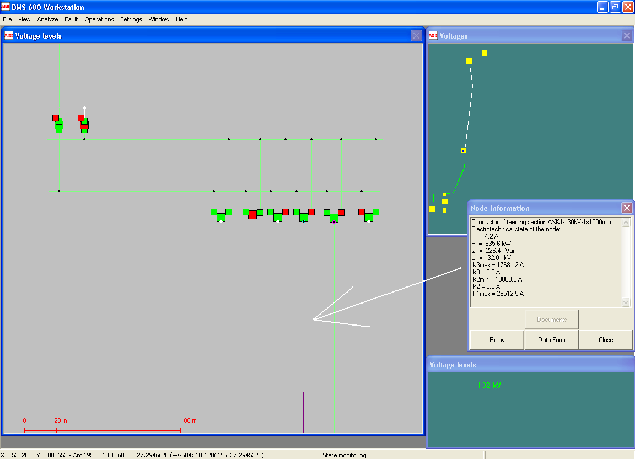The width and height of the screenshot is (635, 476).
Task: Click the Q = 226.4 kVar value
Action: [x=493, y=251]
